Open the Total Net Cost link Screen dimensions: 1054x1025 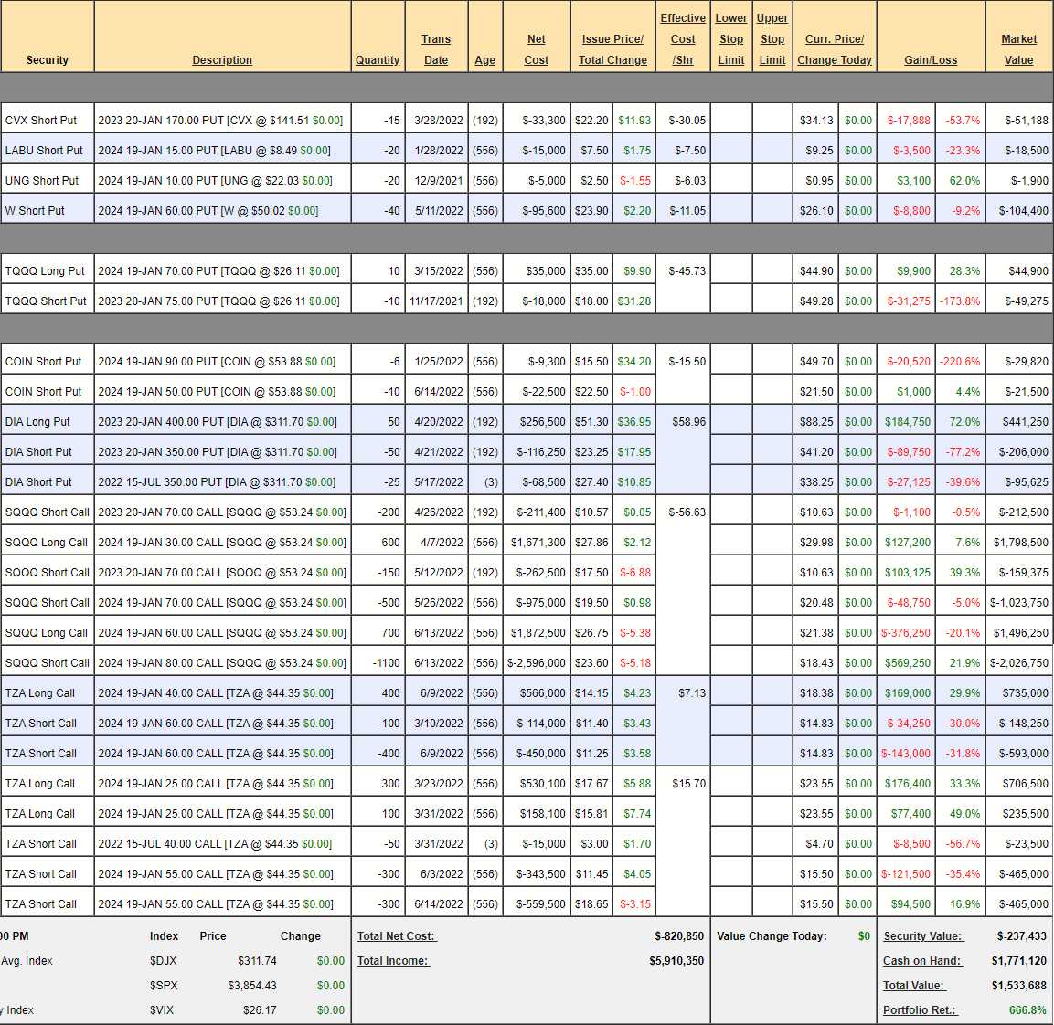pyautogui.click(x=397, y=936)
